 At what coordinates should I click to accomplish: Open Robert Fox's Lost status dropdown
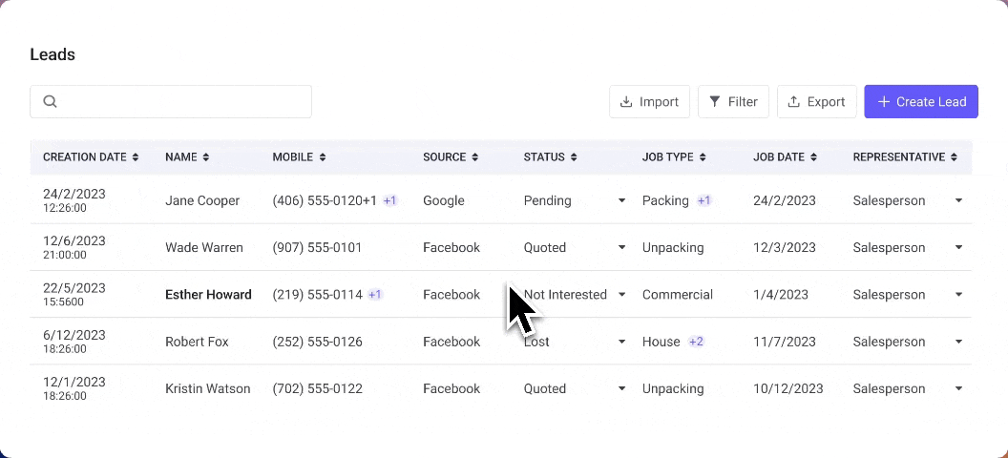click(x=621, y=342)
